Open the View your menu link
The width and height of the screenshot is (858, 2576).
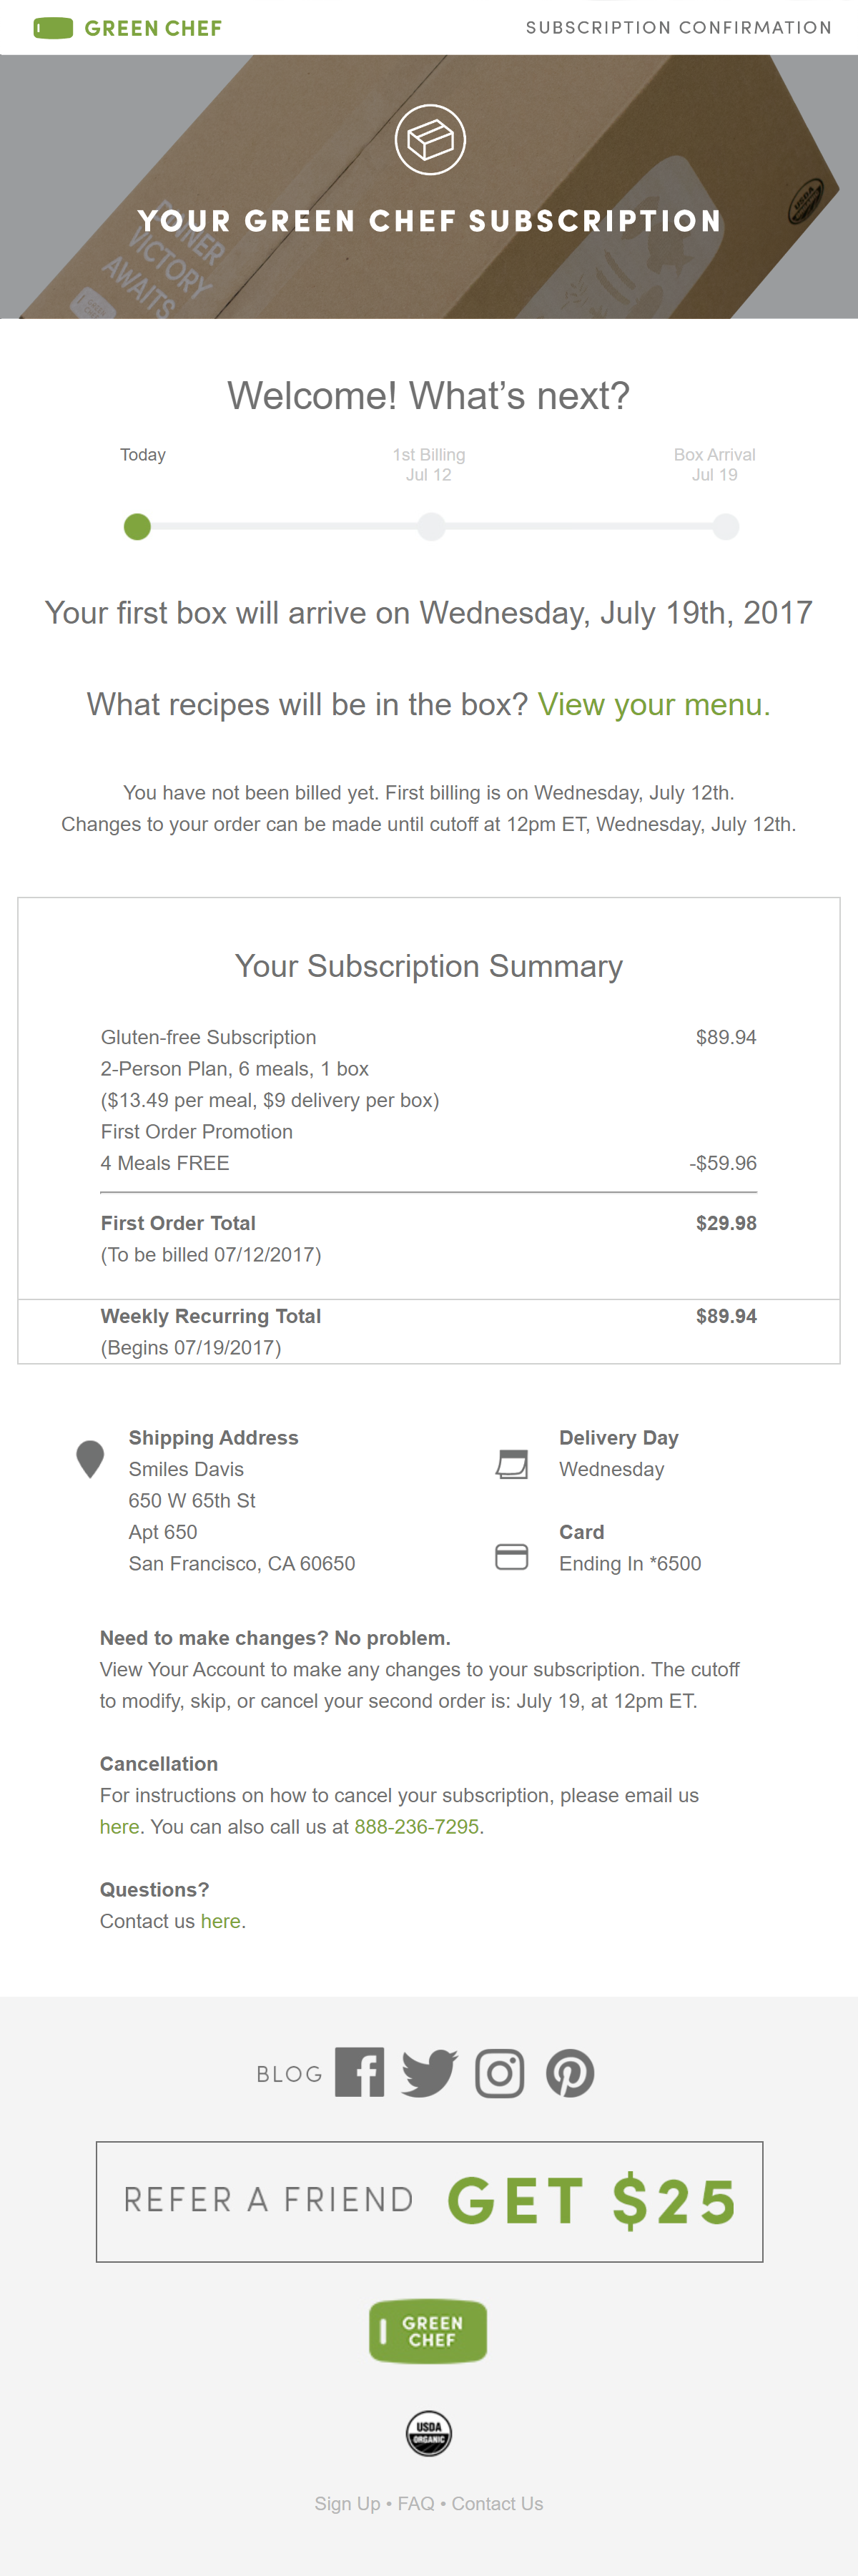click(653, 704)
